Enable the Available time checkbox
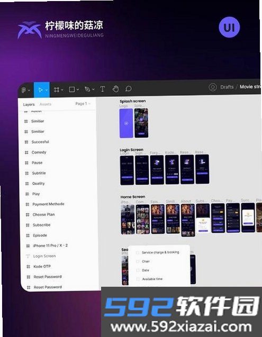The width and height of the screenshot is (262, 337). [x=138, y=279]
